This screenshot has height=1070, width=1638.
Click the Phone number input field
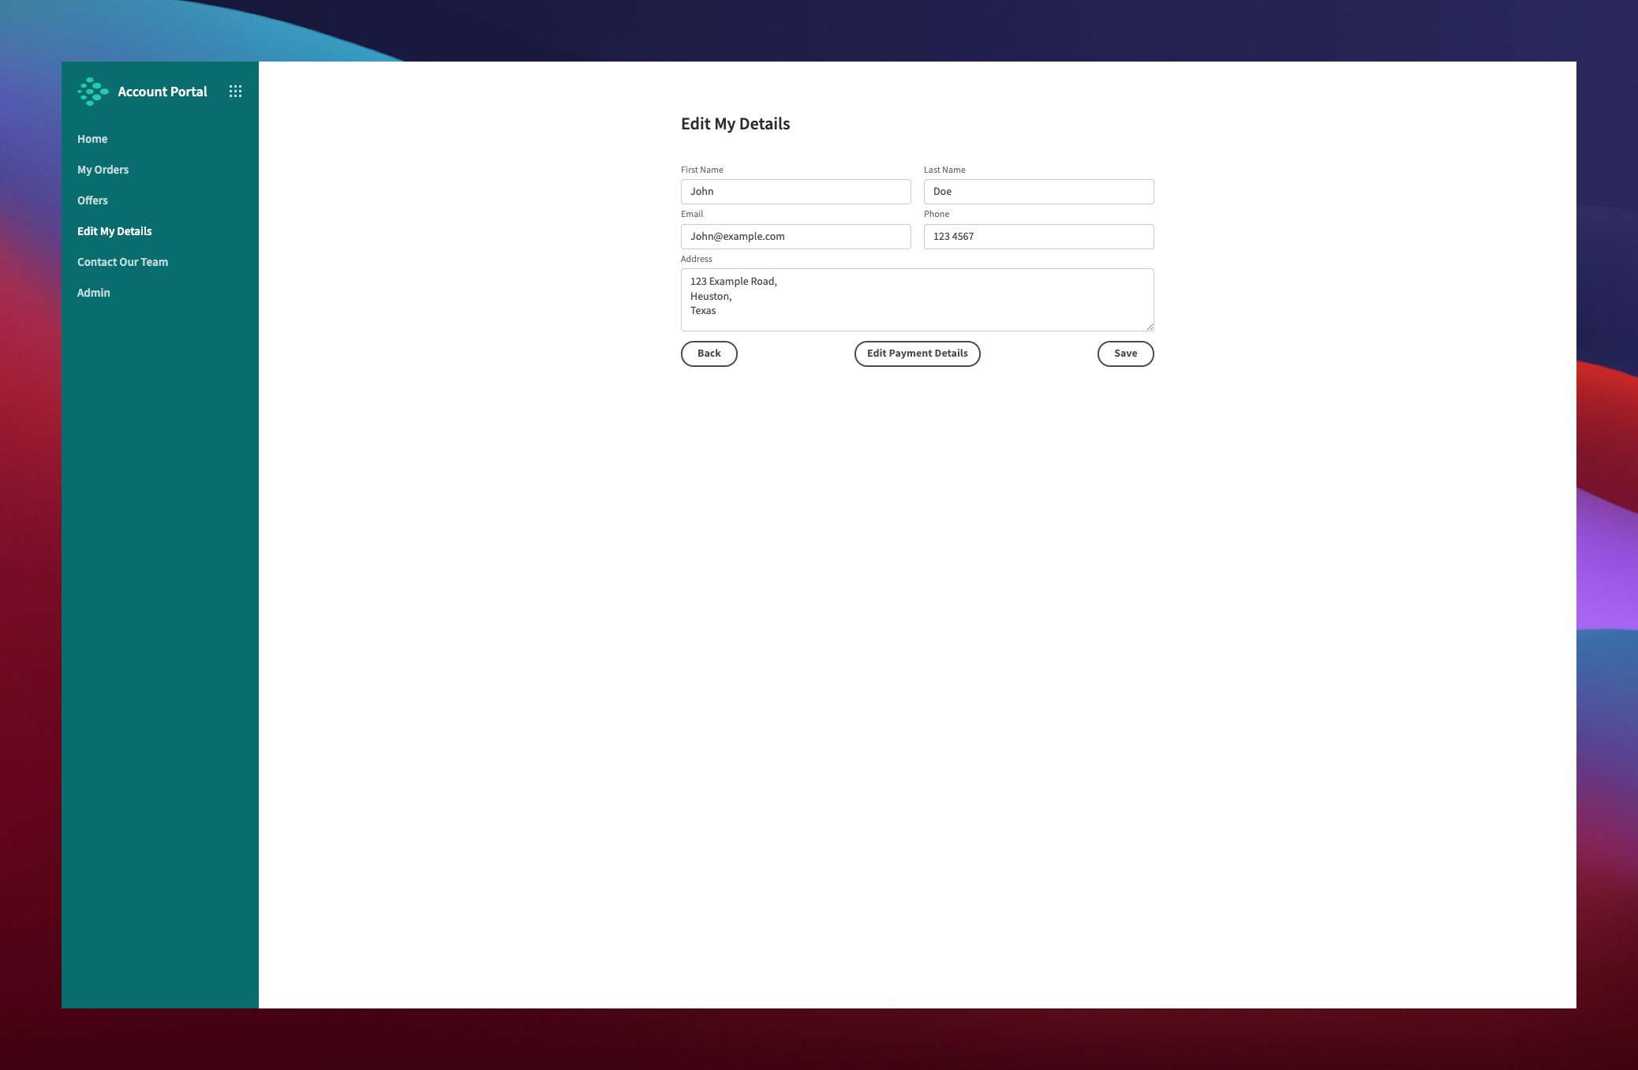[x=1038, y=235]
